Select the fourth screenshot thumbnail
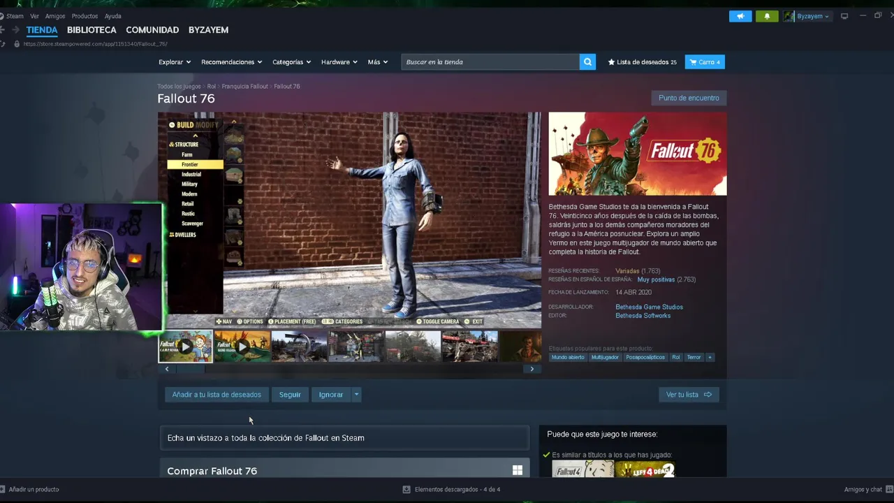894x503 pixels. click(356, 346)
